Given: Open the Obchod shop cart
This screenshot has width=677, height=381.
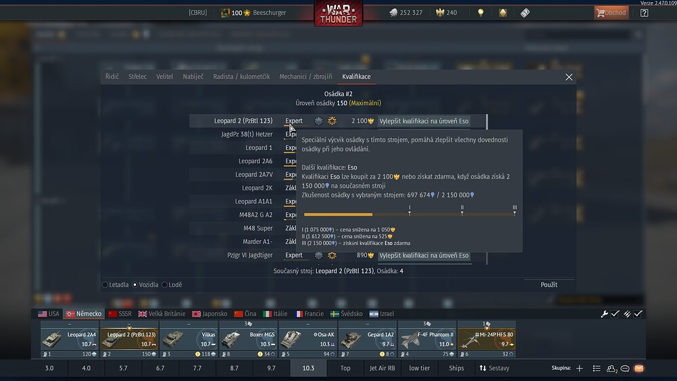Looking at the screenshot, I should 611,12.
